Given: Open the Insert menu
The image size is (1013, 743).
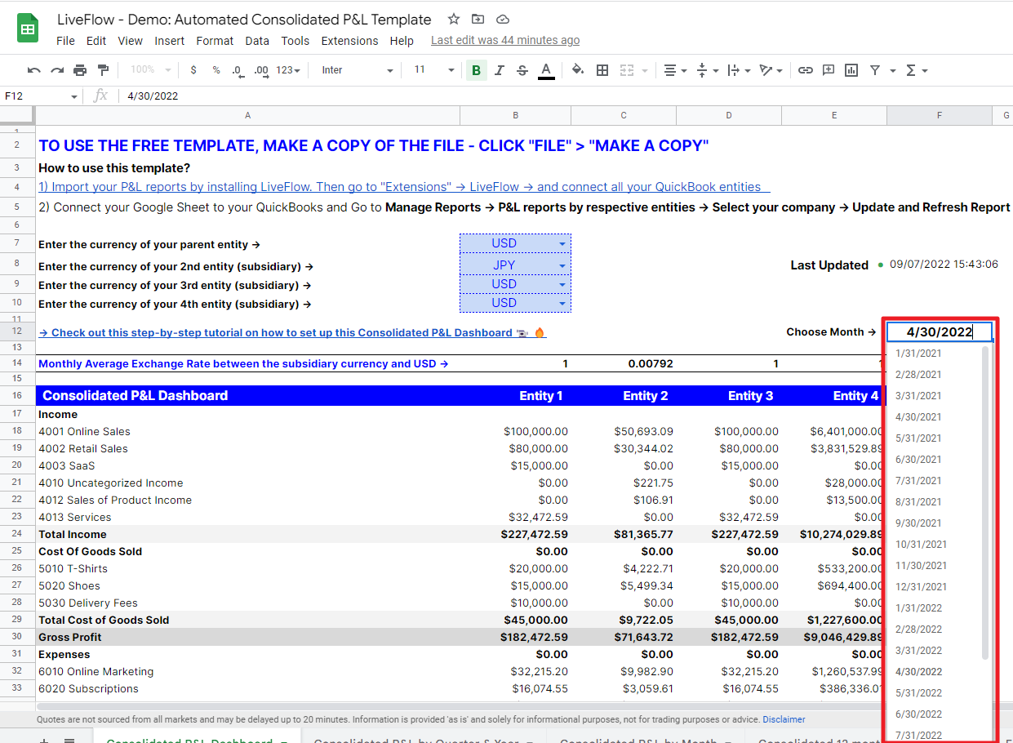Looking at the screenshot, I should [x=169, y=41].
